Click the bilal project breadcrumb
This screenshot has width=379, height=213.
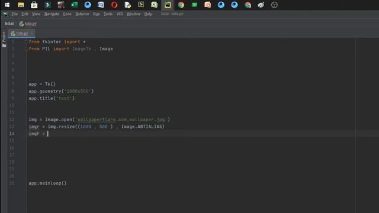[9, 24]
